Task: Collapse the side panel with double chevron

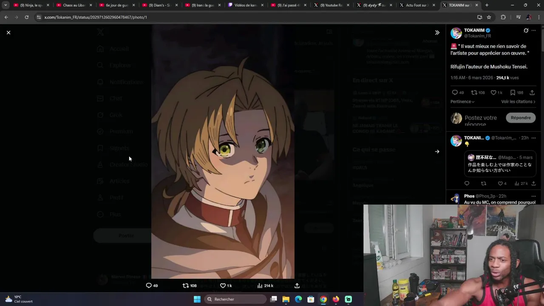Action: (437, 32)
